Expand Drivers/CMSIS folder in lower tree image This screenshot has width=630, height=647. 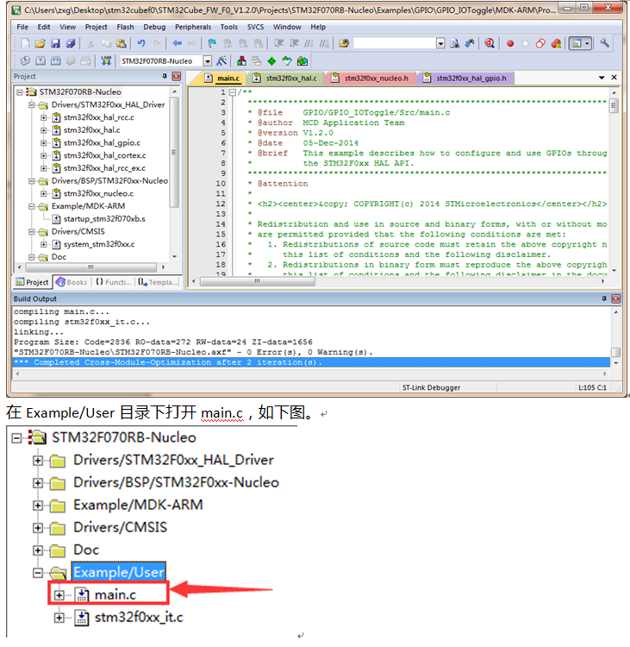[x=38, y=528]
